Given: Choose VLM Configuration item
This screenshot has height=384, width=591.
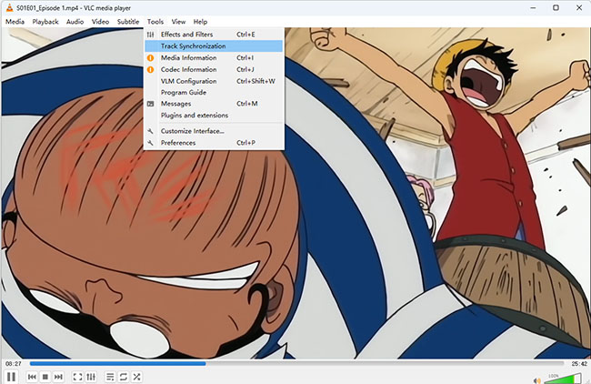Looking at the screenshot, I should 214,81.
